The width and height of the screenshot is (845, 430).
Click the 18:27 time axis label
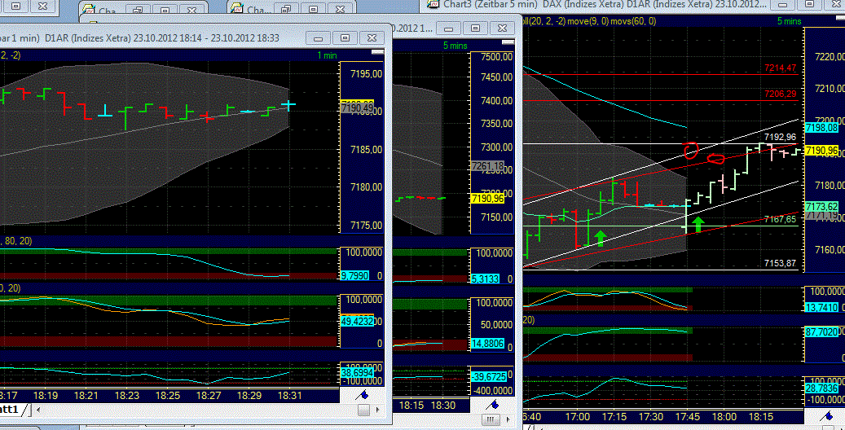pos(209,396)
